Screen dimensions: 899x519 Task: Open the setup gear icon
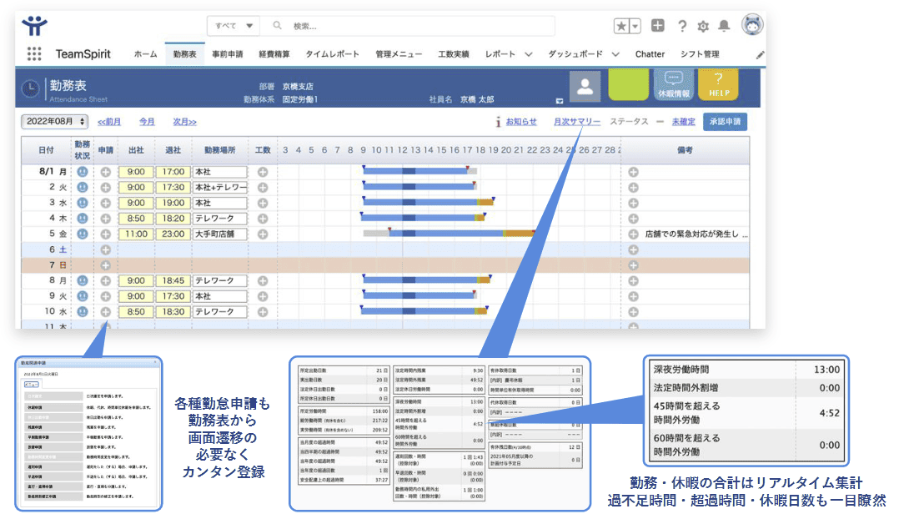click(x=703, y=26)
